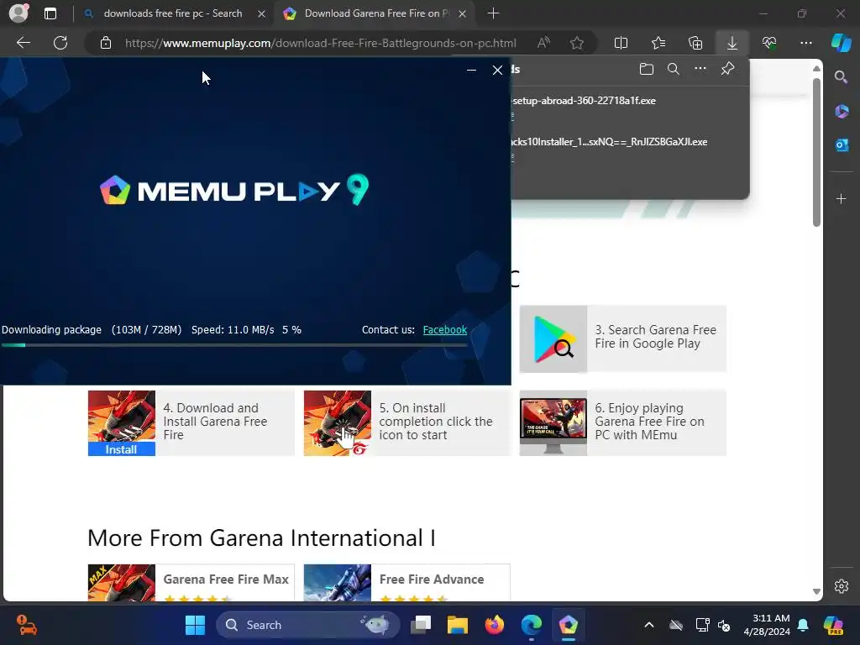Open the Windows Start menu
Image resolution: width=860 pixels, height=645 pixels.
(195, 625)
